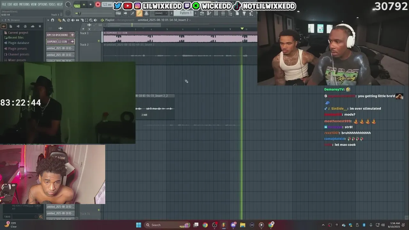The width and height of the screenshot is (409, 230).
Task: Click the step edit arrow icon
Action: tap(125, 13)
